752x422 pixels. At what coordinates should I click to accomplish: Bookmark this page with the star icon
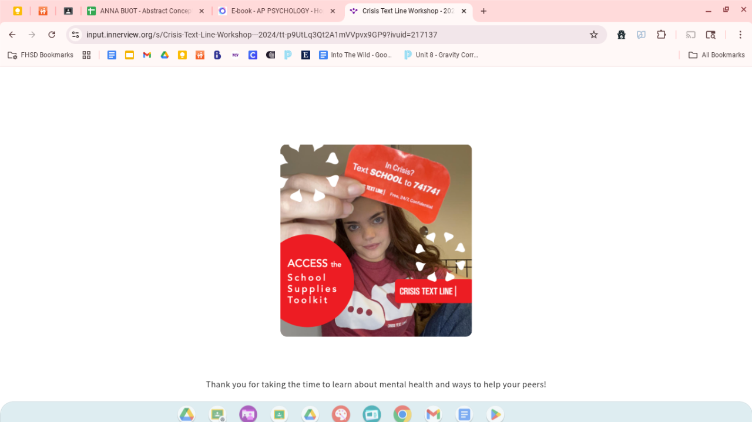pos(594,35)
